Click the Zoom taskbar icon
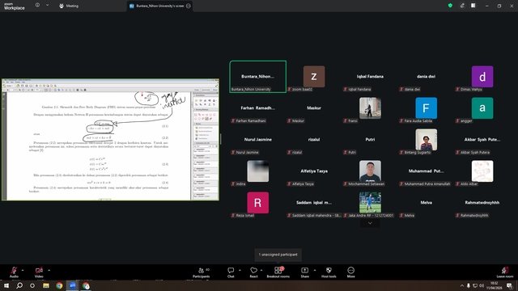518x291 pixels. click(x=73, y=285)
